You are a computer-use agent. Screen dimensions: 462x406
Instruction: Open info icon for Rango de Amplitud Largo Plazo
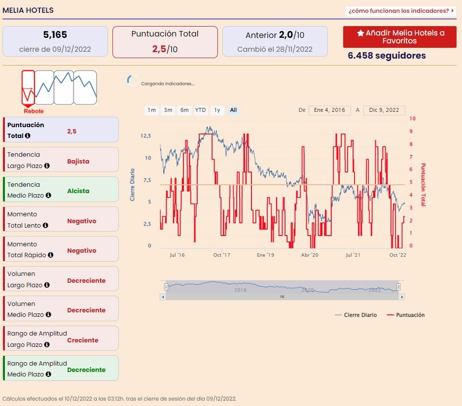(x=47, y=344)
